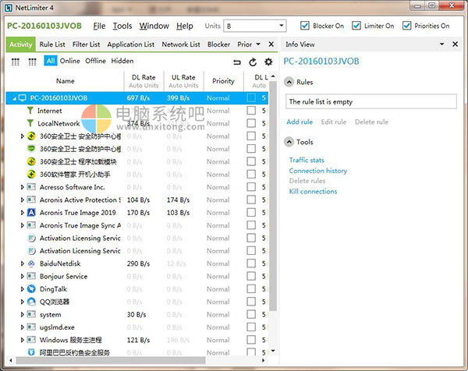Click Kill connections link
Screen dimensions: 468x371
coord(313,191)
